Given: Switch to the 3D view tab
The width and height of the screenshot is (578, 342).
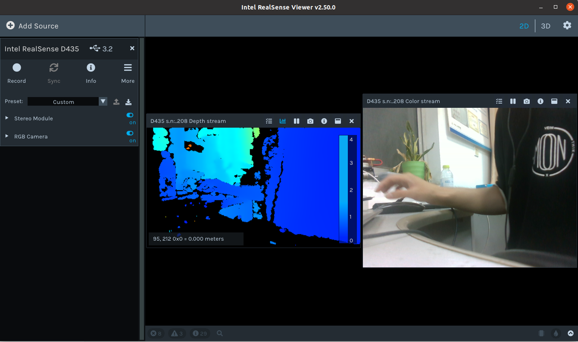Looking at the screenshot, I should (x=545, y=26).
